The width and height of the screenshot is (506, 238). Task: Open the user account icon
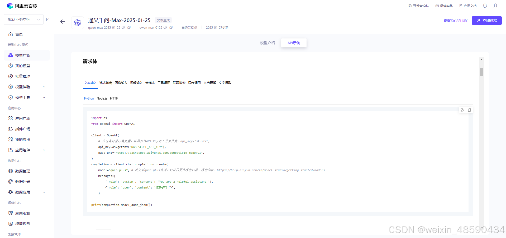pos(495,6)
